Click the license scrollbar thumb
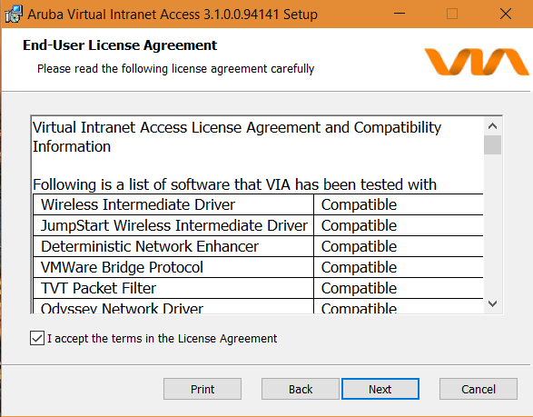 492,144
